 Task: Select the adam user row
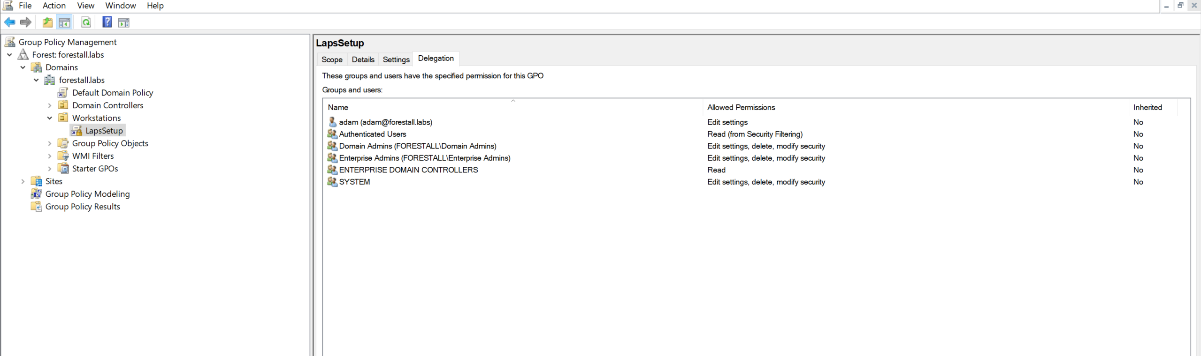(385, 122)
